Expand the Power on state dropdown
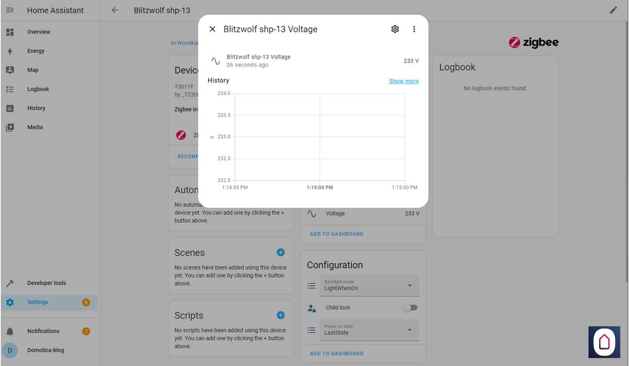Screen dimensions: 629x366 (369, 330)
